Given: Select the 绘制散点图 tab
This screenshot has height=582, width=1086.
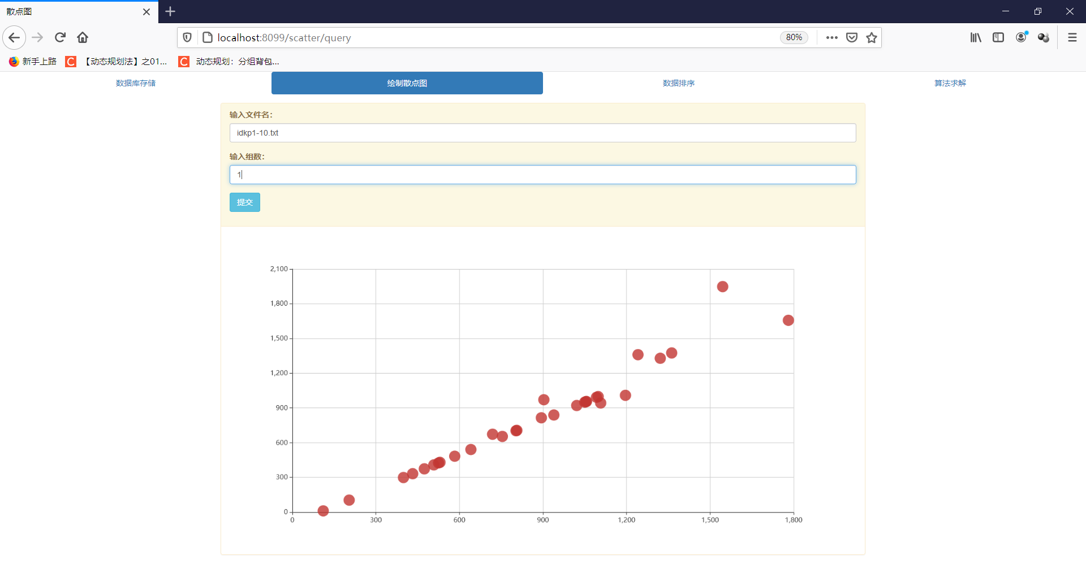Looking at the screenshot, I should coord(407,83).
